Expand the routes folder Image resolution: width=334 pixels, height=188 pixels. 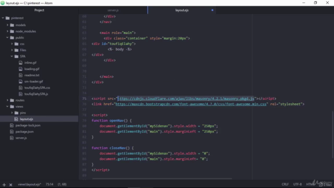7,100
